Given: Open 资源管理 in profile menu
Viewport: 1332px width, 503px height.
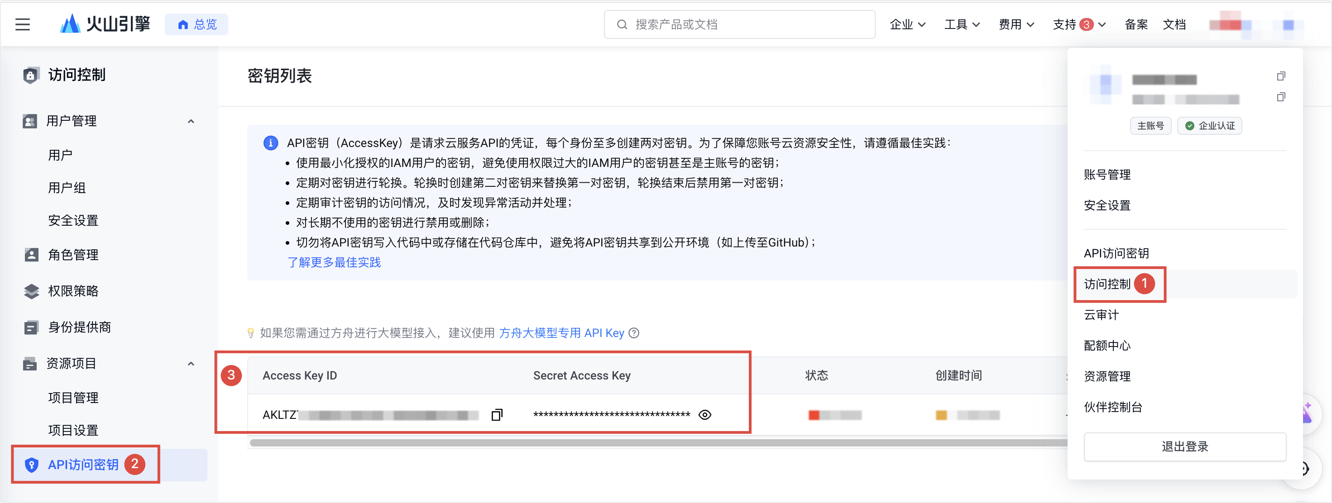Looking at the screenshot, I should (x=1107, y=376).
